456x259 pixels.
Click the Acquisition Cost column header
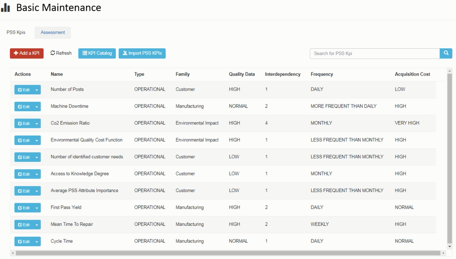pyautogui.click(x=412, y=74)
